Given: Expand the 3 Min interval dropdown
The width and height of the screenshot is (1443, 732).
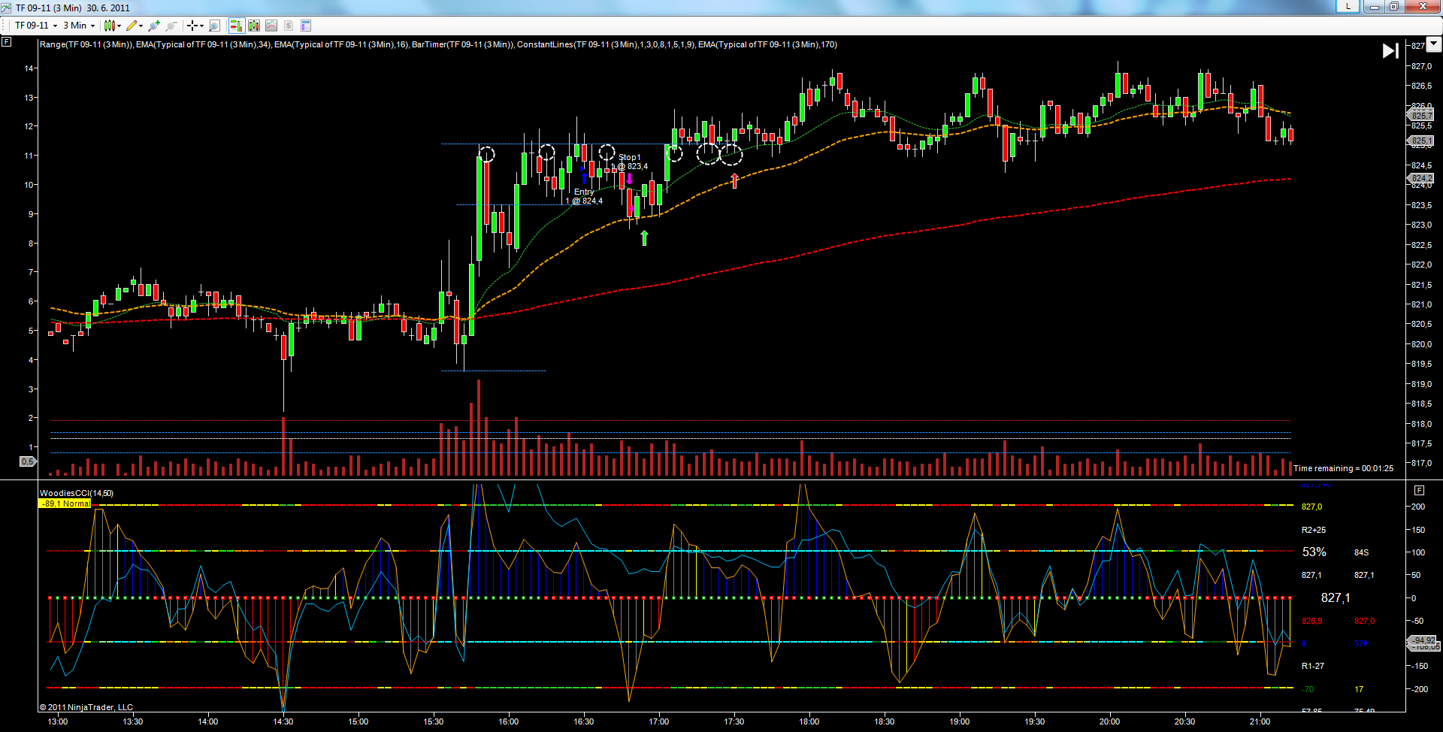Looking at the screenshot, I should tap(79, 26).
